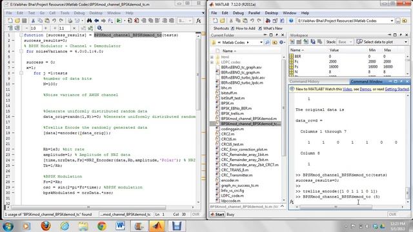Click Help question icon in MATLAB toolbar

[291, 21]
